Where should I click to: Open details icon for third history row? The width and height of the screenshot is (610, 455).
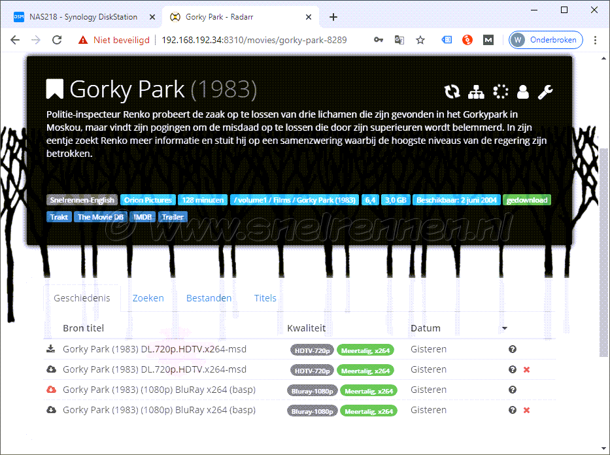513,390
